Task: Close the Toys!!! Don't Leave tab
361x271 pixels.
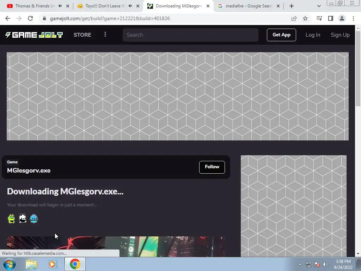Action: (x=138, y=6)
